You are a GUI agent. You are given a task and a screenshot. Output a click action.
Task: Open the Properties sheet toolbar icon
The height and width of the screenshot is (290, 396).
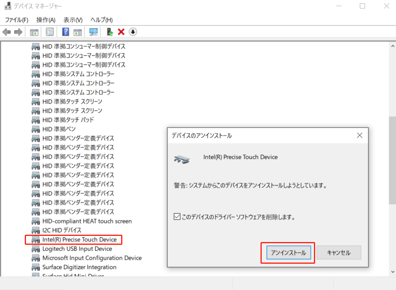[x=50, y=32]
